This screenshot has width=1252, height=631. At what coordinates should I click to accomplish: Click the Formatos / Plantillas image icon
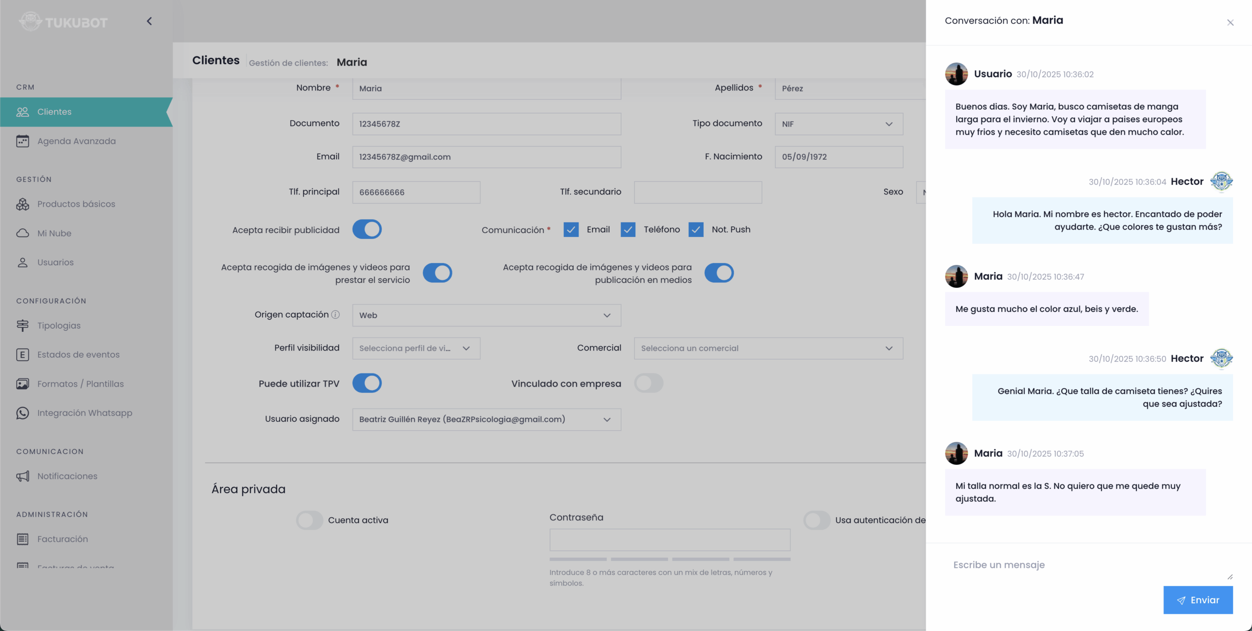pyautogui.click(x=22, y=384)
